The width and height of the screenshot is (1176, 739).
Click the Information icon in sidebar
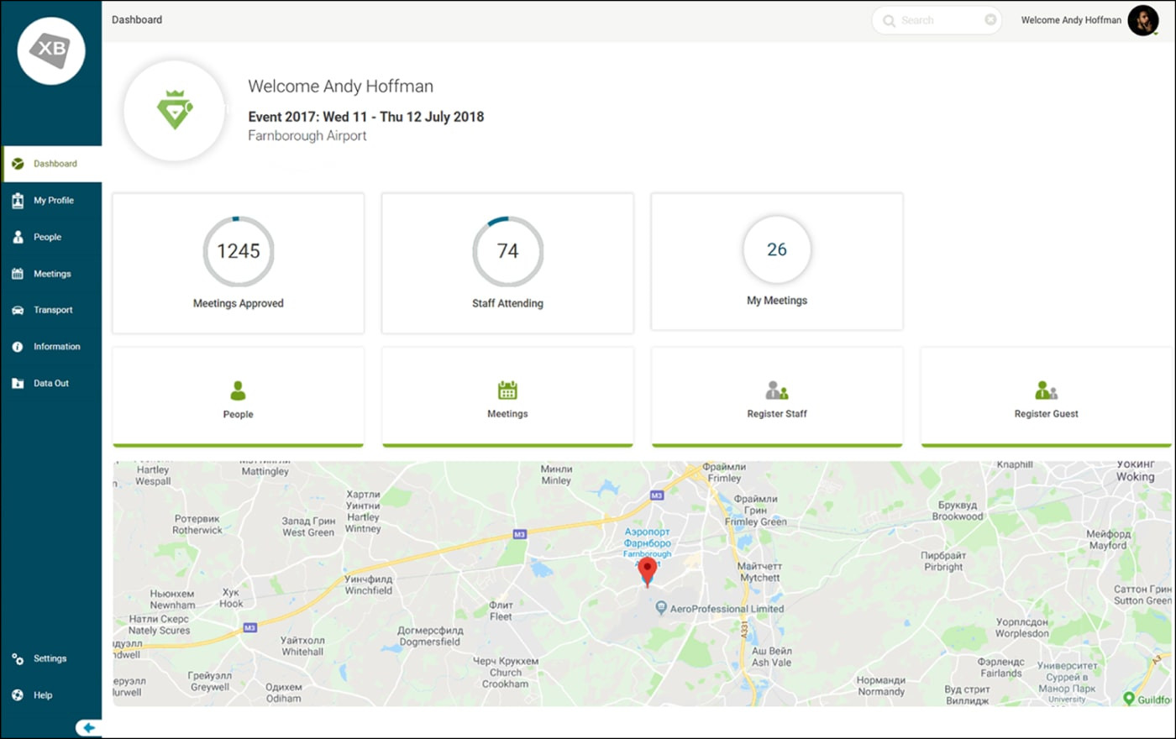(x=18, y=347)
